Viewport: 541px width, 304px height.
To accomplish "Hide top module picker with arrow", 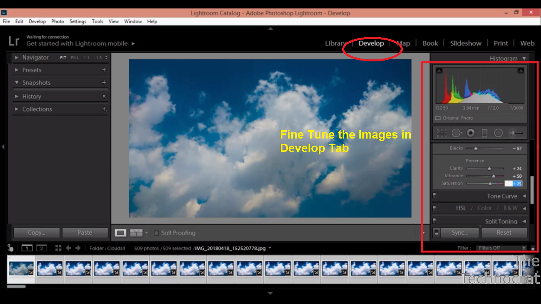I will coord(270,28).
